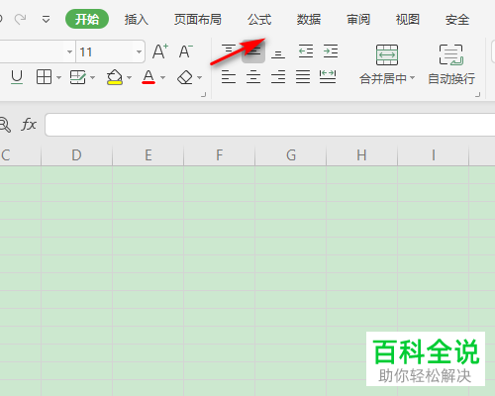Decrease font size with A- icon

pos(186,51)
